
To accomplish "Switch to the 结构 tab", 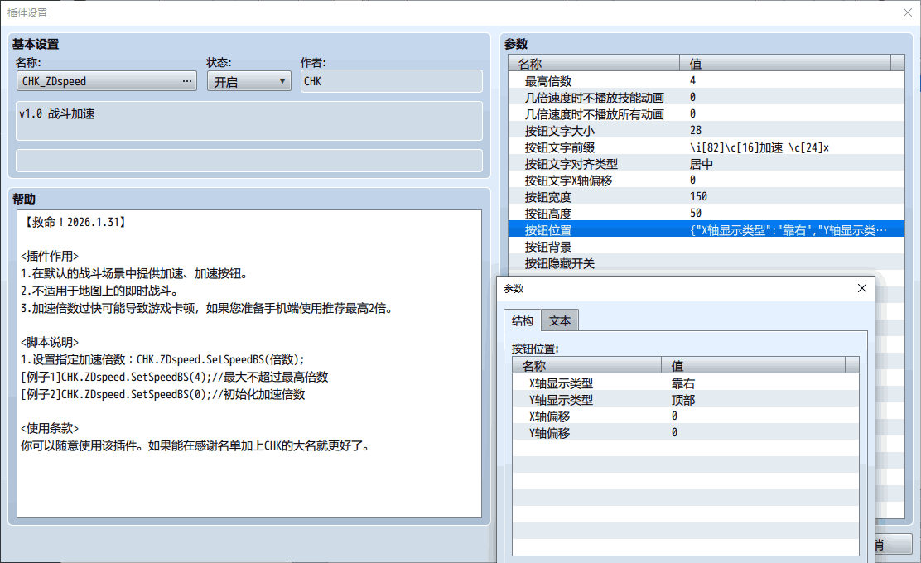I will [x=522, y=320].
